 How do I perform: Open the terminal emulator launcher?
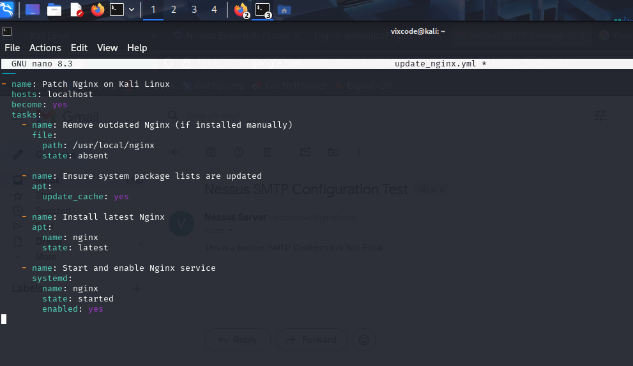(x=117, y=10)
